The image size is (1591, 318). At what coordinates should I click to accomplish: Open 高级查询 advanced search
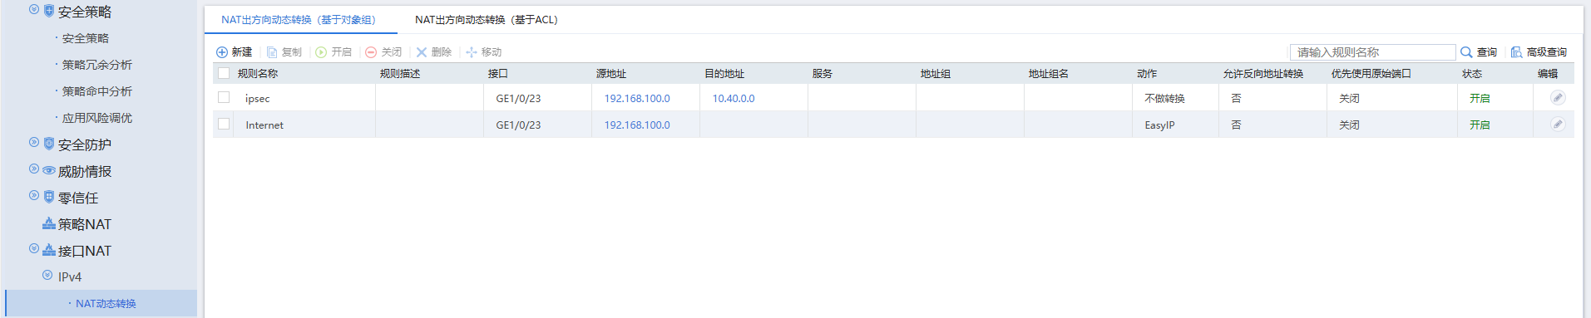click(x=1539, y=52)
